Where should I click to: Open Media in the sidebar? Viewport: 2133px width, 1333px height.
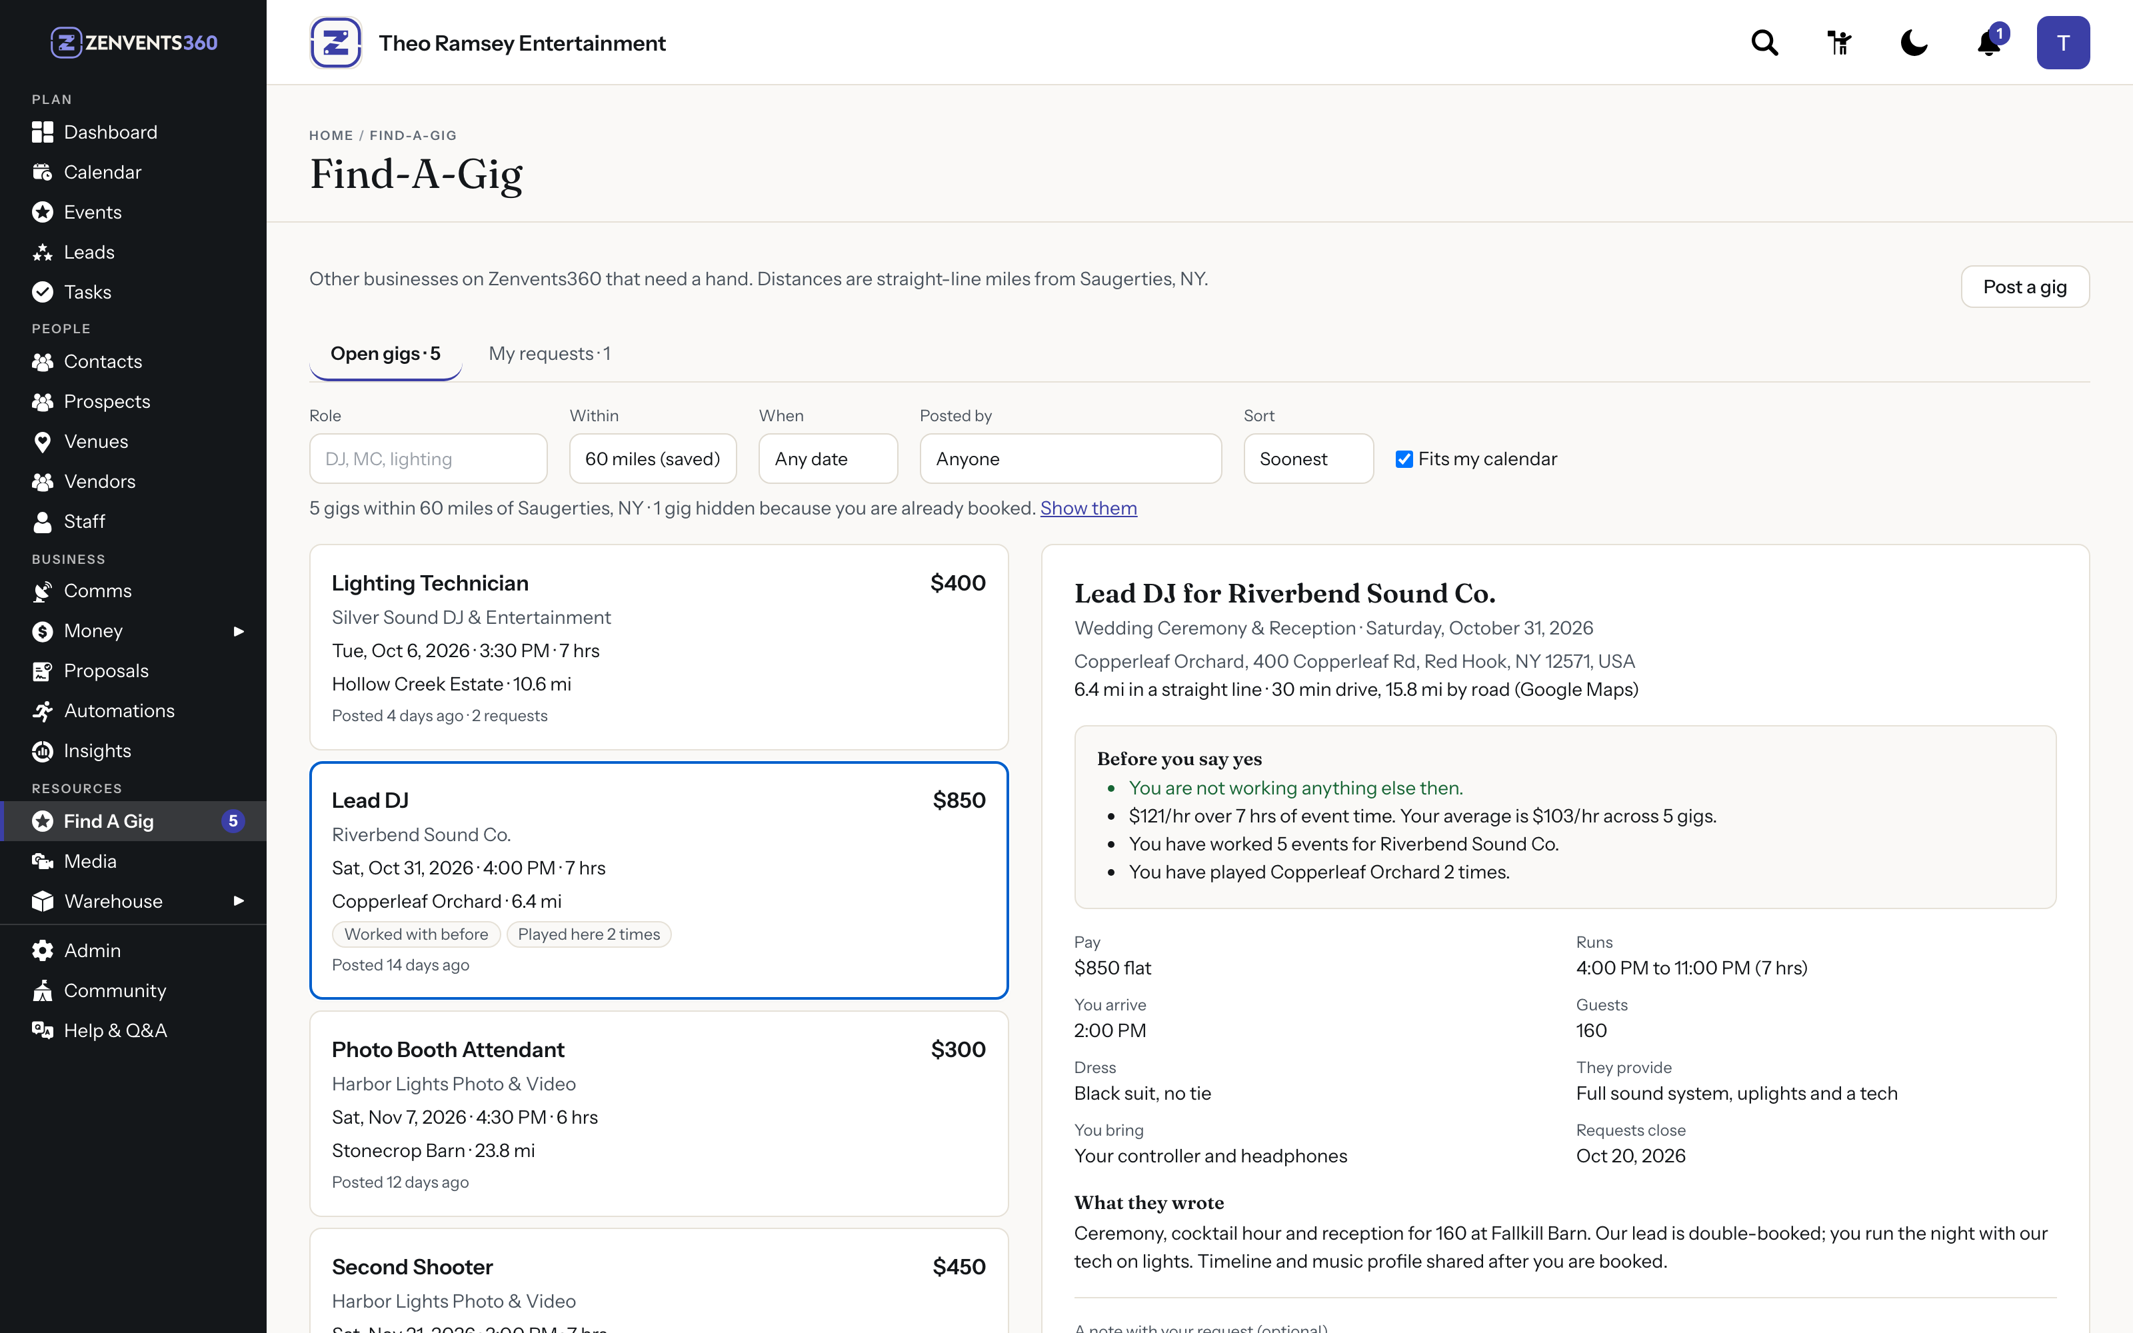pyautogui.click(x=133, y=861)
